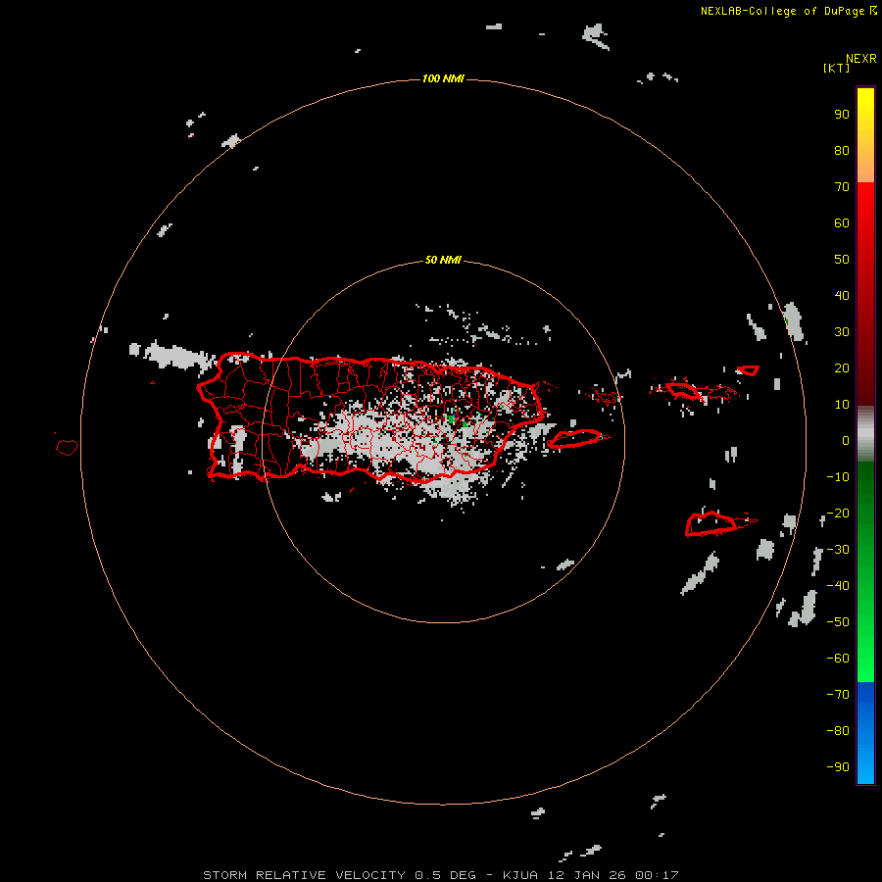This screenshot has height=882, width=882.
Task: Click the 30 value on velocity scale
Action: [842, 332]
